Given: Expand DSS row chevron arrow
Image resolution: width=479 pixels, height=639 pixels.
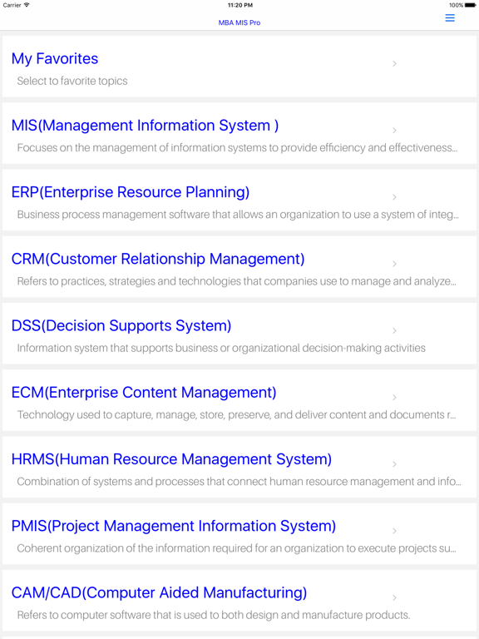Looking at the screenshot, I should tap(394, 330).
